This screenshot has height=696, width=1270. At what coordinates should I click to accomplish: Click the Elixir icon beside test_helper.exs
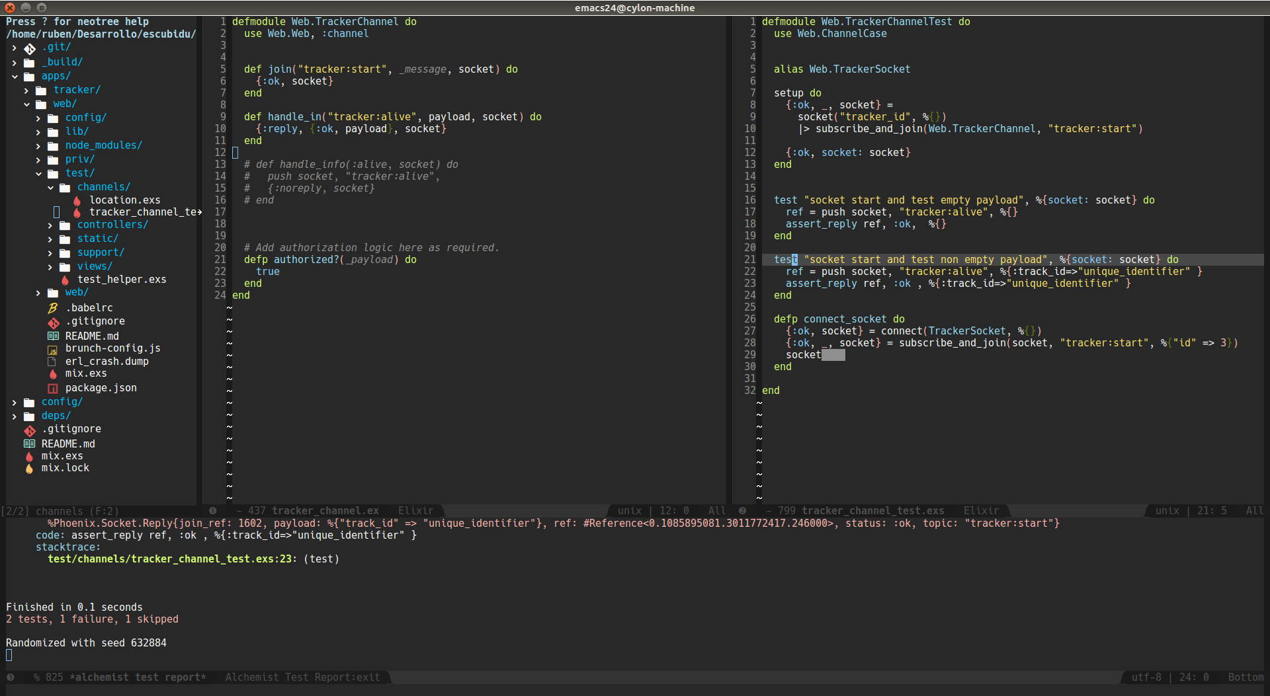tap(65, 280)
